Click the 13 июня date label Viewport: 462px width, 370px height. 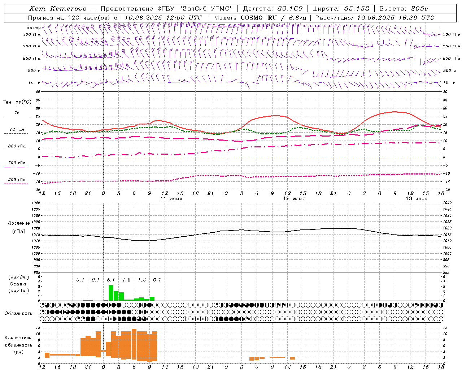pos(417,199)
